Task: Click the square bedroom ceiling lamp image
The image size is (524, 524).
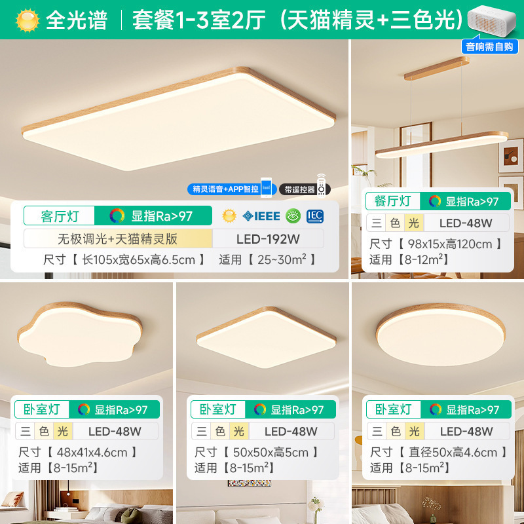Action: 267,337
